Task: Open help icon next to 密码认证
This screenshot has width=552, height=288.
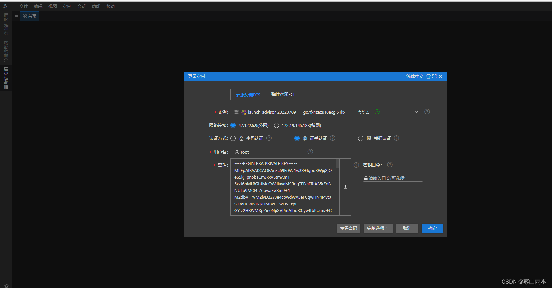Action: click(269, 138)
